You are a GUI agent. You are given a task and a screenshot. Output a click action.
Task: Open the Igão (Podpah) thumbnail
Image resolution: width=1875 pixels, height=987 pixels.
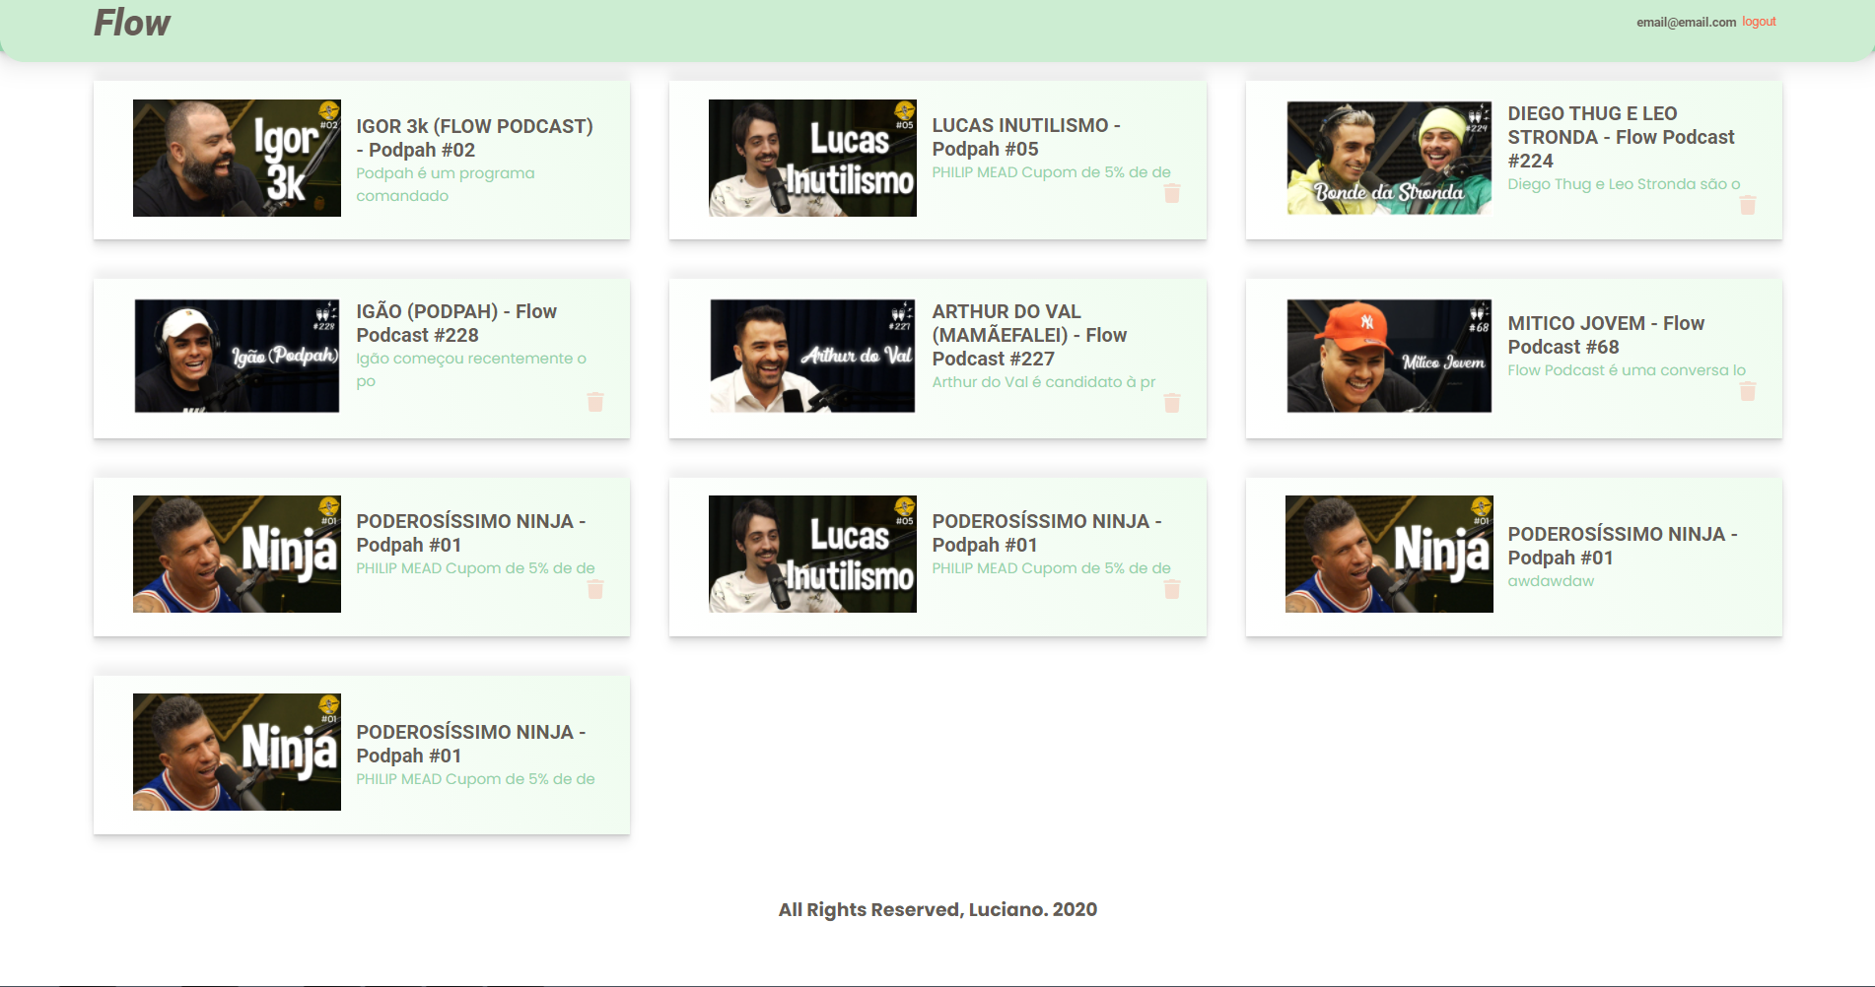(x=237, y=356)
